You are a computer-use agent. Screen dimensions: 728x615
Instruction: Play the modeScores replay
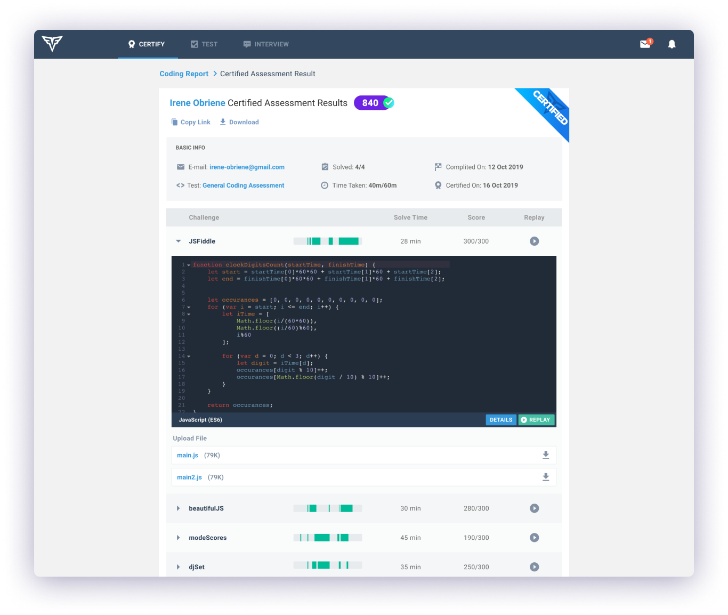coord(535,538)
